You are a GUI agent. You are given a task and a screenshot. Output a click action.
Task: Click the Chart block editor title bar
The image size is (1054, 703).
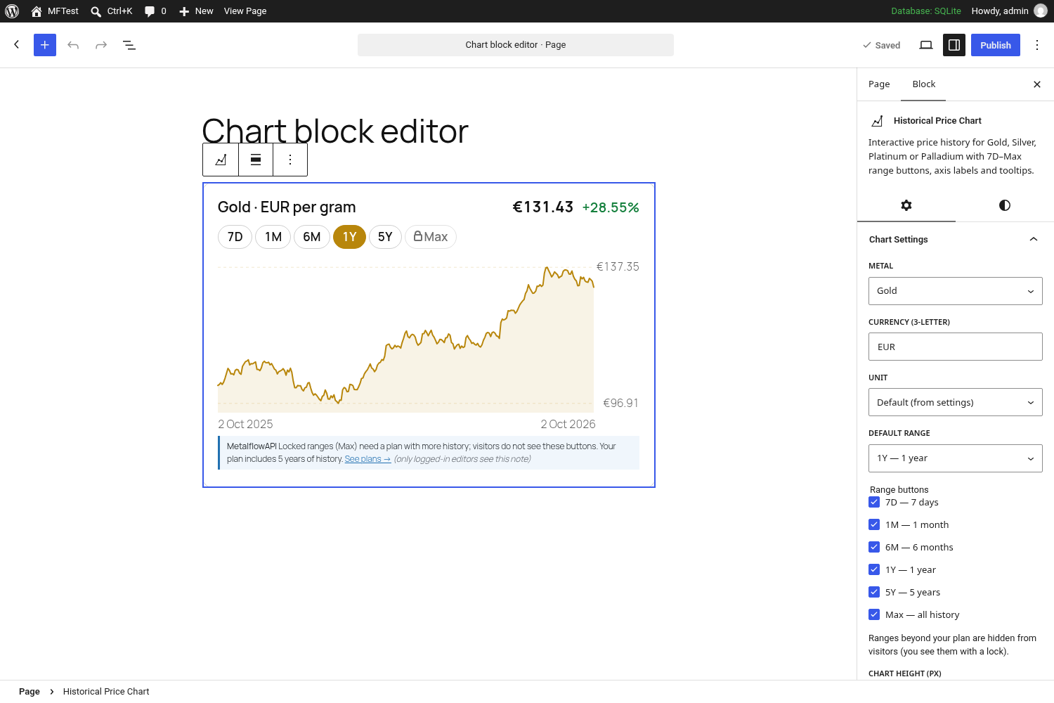coord(516,45)
